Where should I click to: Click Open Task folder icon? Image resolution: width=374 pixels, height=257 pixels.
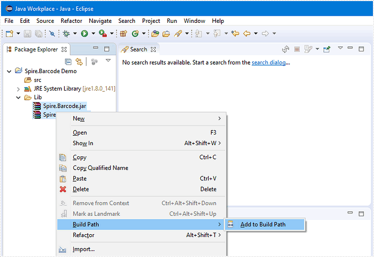coord(166,33)
